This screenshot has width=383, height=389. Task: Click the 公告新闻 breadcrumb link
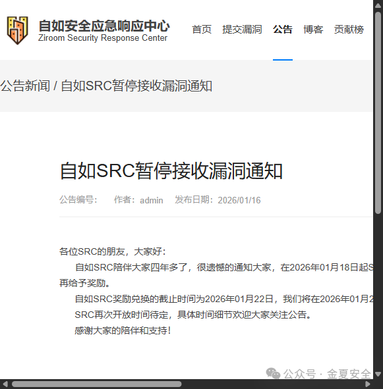(x=25, y=86)
